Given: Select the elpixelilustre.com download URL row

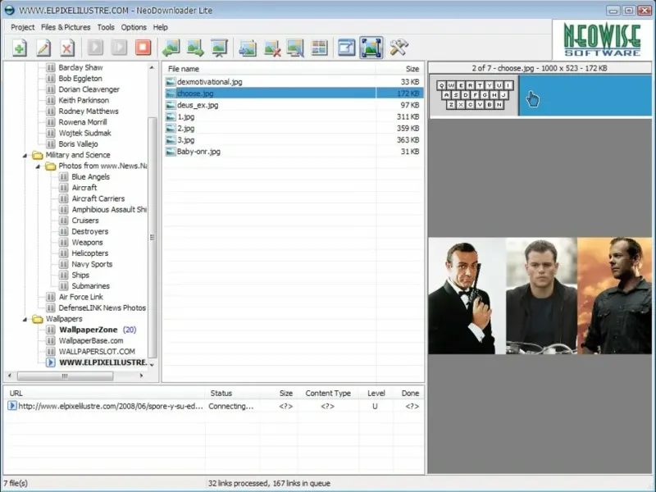Looking at the screenshot, I should (214, 406).
